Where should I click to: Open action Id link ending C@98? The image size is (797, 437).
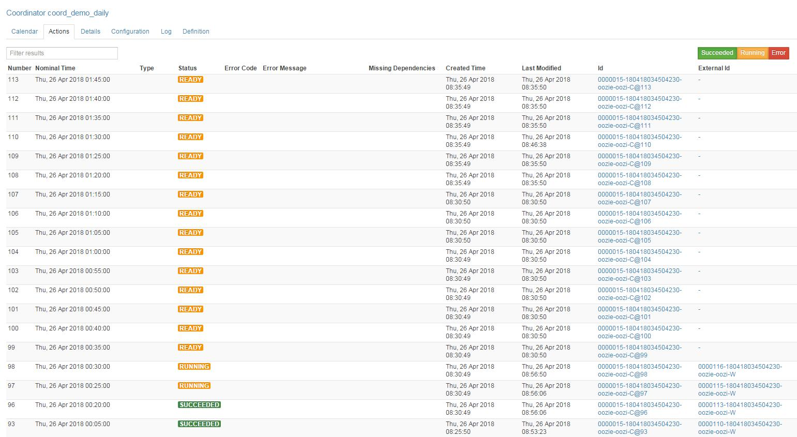(640, 371)
